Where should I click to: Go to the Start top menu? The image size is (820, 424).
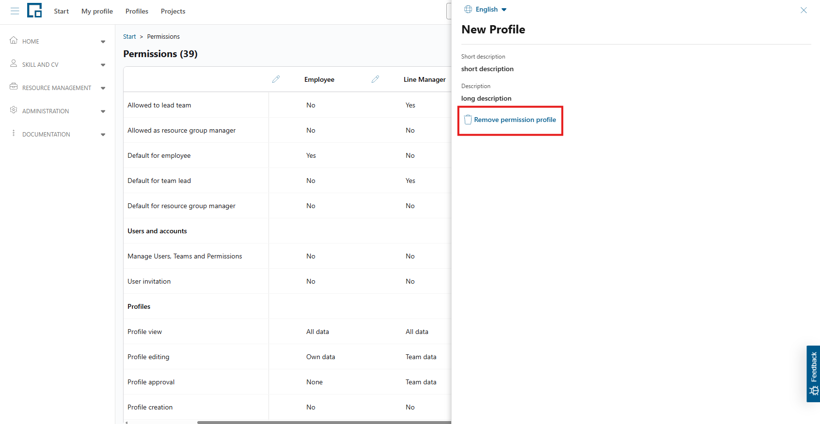(62, 11)
